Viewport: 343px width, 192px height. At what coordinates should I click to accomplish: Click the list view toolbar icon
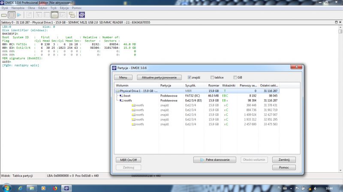pyautogui.click(x=47, y=15)
